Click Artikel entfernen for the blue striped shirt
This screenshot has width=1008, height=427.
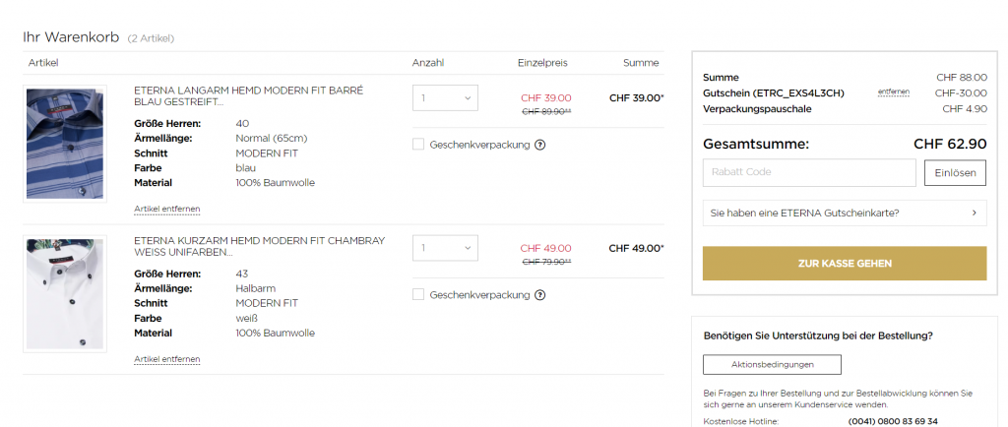pos(166,209)
